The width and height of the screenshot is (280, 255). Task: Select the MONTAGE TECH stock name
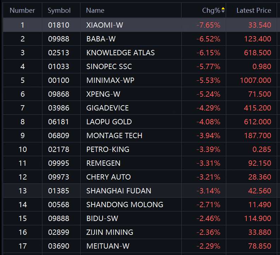114,135
